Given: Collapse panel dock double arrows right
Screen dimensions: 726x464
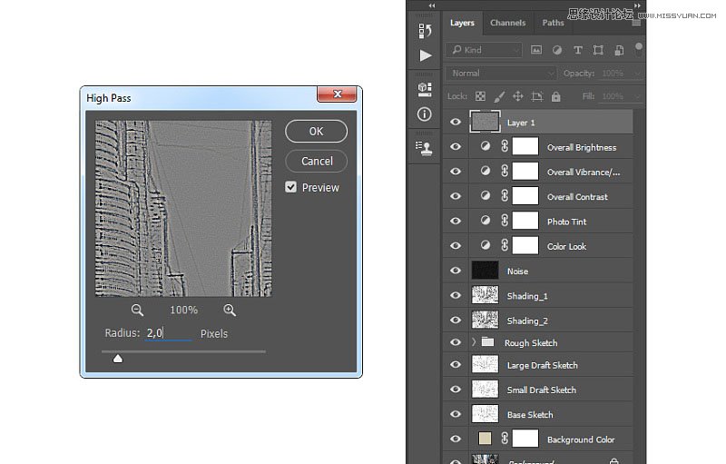Looking at the screenshot, I should [x=638, y=5].
